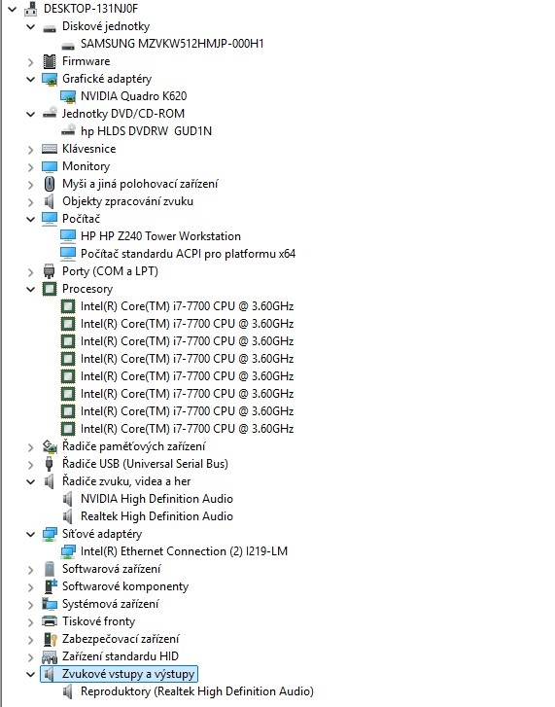The height and width of the screenshot is (707, 555).
Task: Select the last Intel Core i7-7700 processor entry
Action: pos(187,429)
